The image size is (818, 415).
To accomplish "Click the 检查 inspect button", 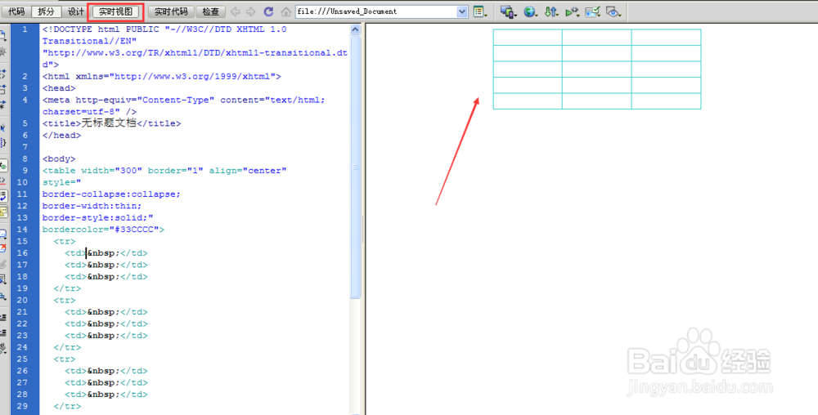I will (x=211, y=11).
